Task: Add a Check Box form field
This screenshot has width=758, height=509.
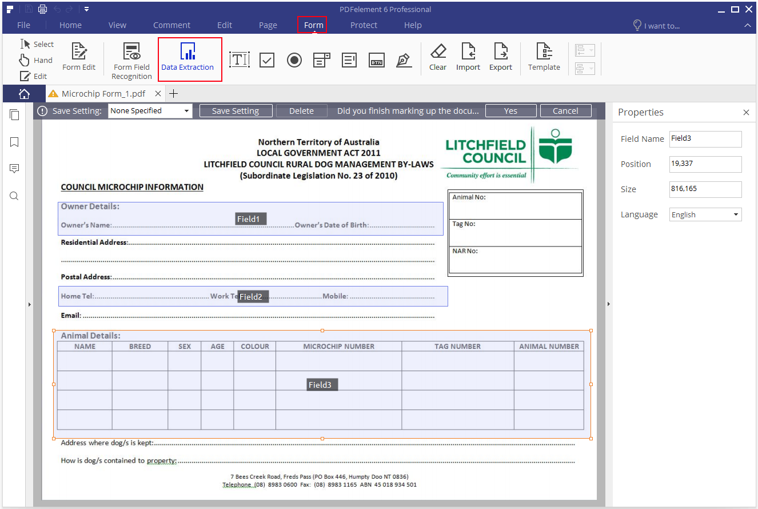Action: tap(267, 60)
